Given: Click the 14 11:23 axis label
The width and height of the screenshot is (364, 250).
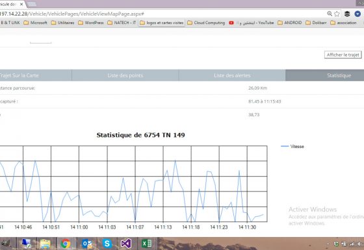Looking at the screenshot, I should click(x=219, y=227).
